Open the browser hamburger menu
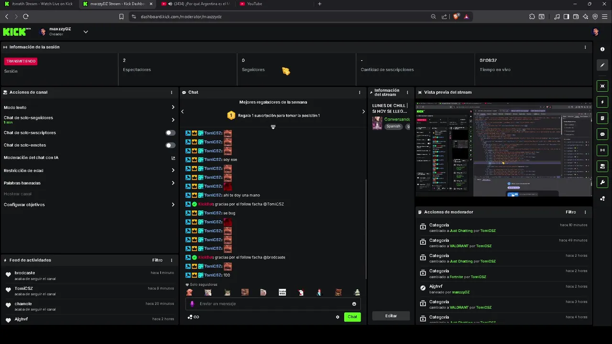Image resolution: width=612 pixels, height=344 pixels. pos(604,16)
